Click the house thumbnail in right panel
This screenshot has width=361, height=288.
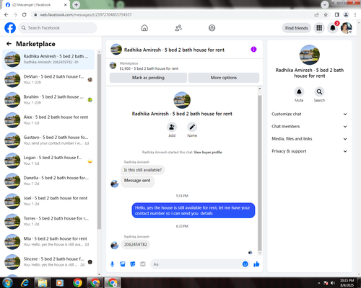point(310,55)
